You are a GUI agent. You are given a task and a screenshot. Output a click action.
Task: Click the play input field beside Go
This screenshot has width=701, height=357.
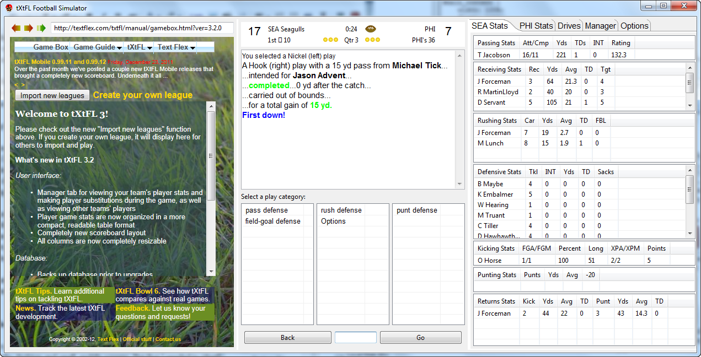[356, 338]
